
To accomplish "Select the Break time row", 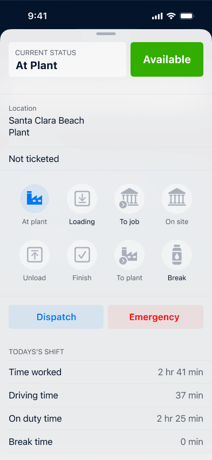I will click(106, 442).
